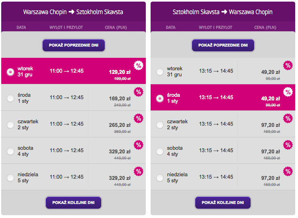The image size is (298, 218).
Task: Click percent badge on 265,20 zł flight
Action: [139, 118]
